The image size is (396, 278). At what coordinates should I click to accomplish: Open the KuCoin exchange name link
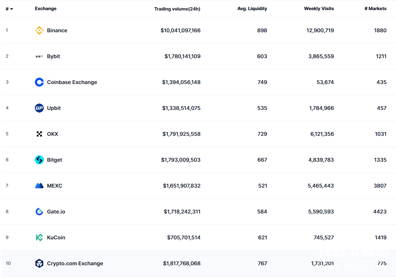coord(56,238)
